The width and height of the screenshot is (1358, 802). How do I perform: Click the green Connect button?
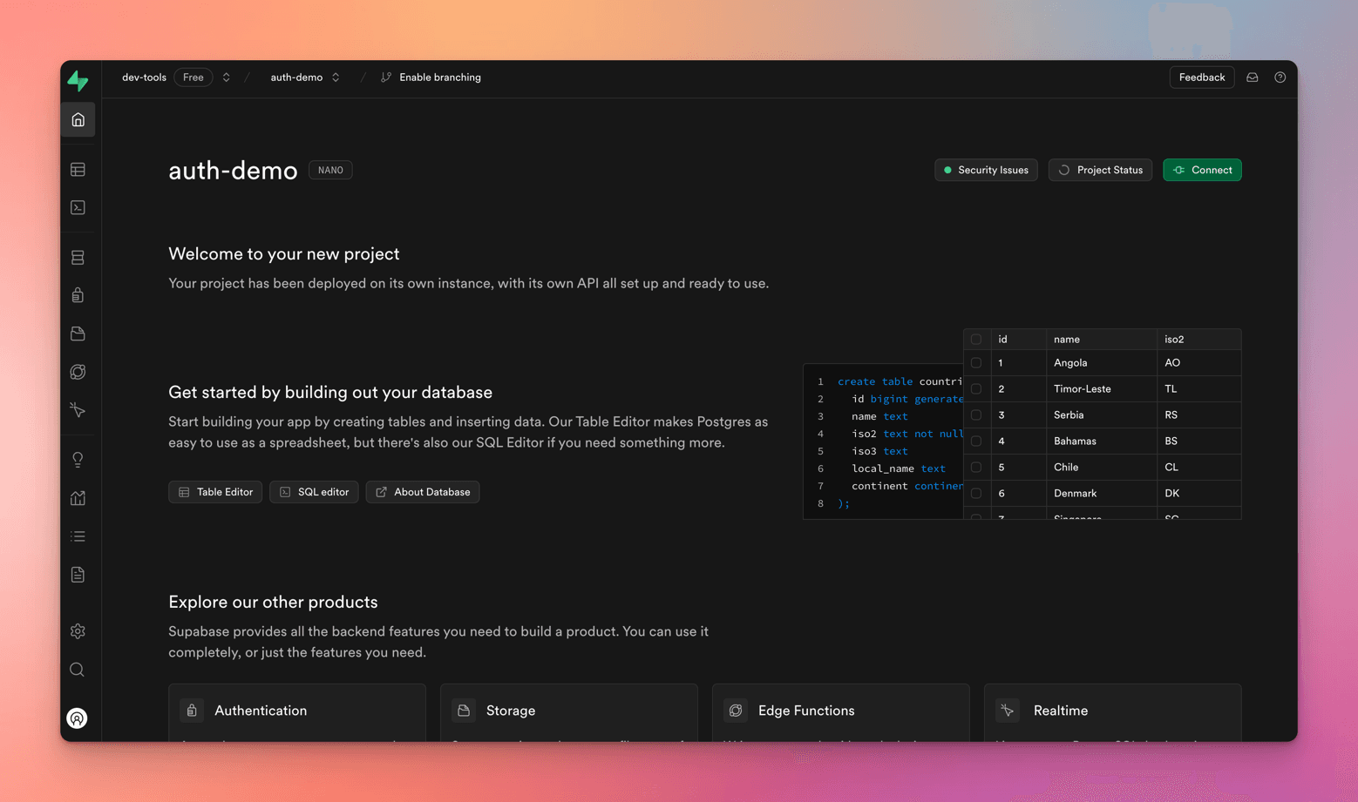coord(1202,170)
